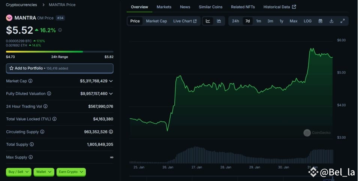Click the breadcrumb chevron after Cryptocurrencies
358x181 pixels.
[43, 5]
